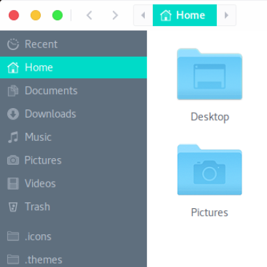Open .icons bookmark label in sidebar
Image resolution: width=267 pixels, height=267 pixels.
[38, 236]
